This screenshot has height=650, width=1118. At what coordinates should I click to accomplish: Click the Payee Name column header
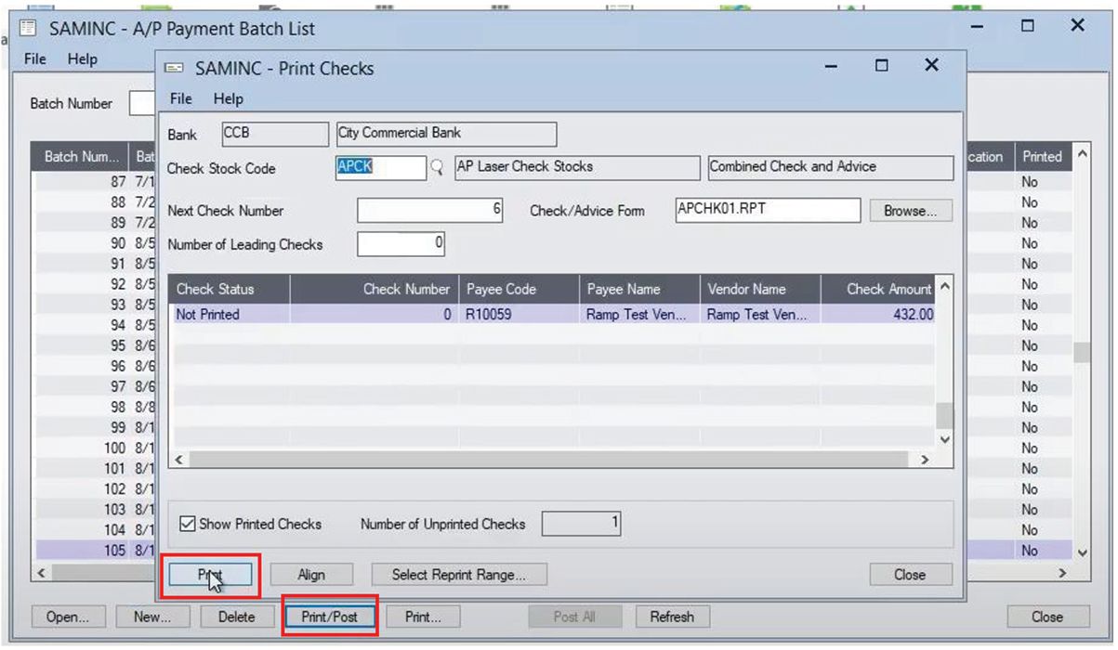(x=638, y=289)
